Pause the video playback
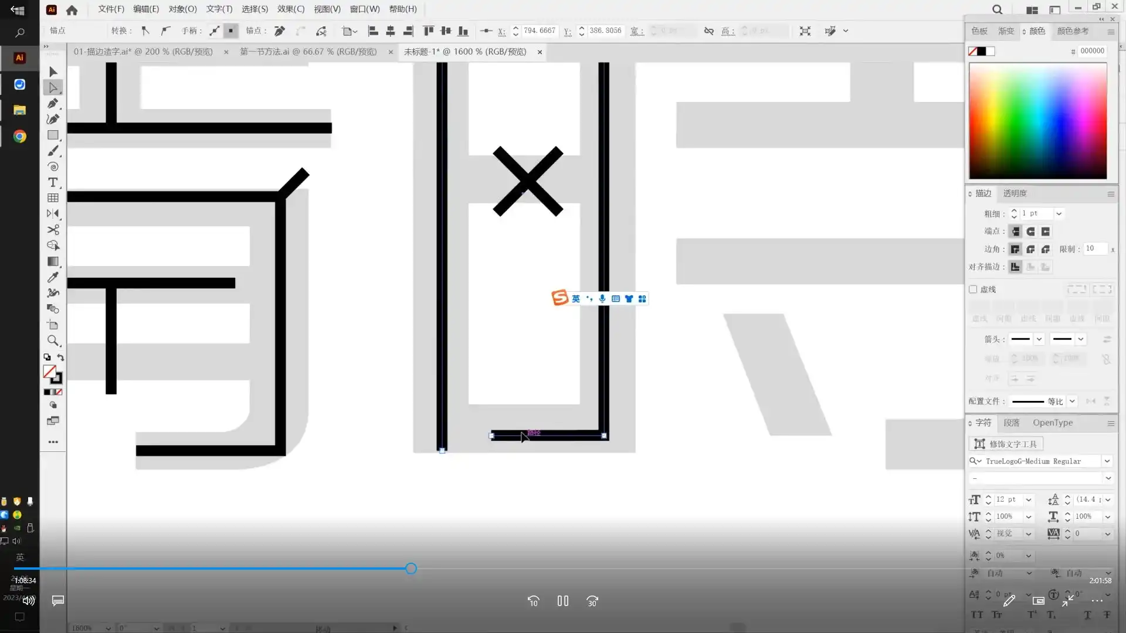The height and width of the screenshot is (633, 1126). click(x=563, y=601)
